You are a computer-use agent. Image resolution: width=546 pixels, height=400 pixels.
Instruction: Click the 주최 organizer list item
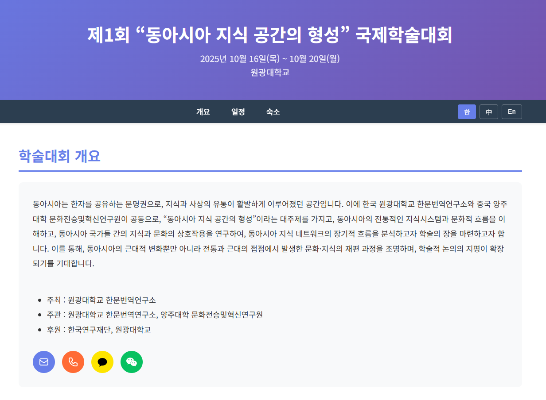pos(101,300)
